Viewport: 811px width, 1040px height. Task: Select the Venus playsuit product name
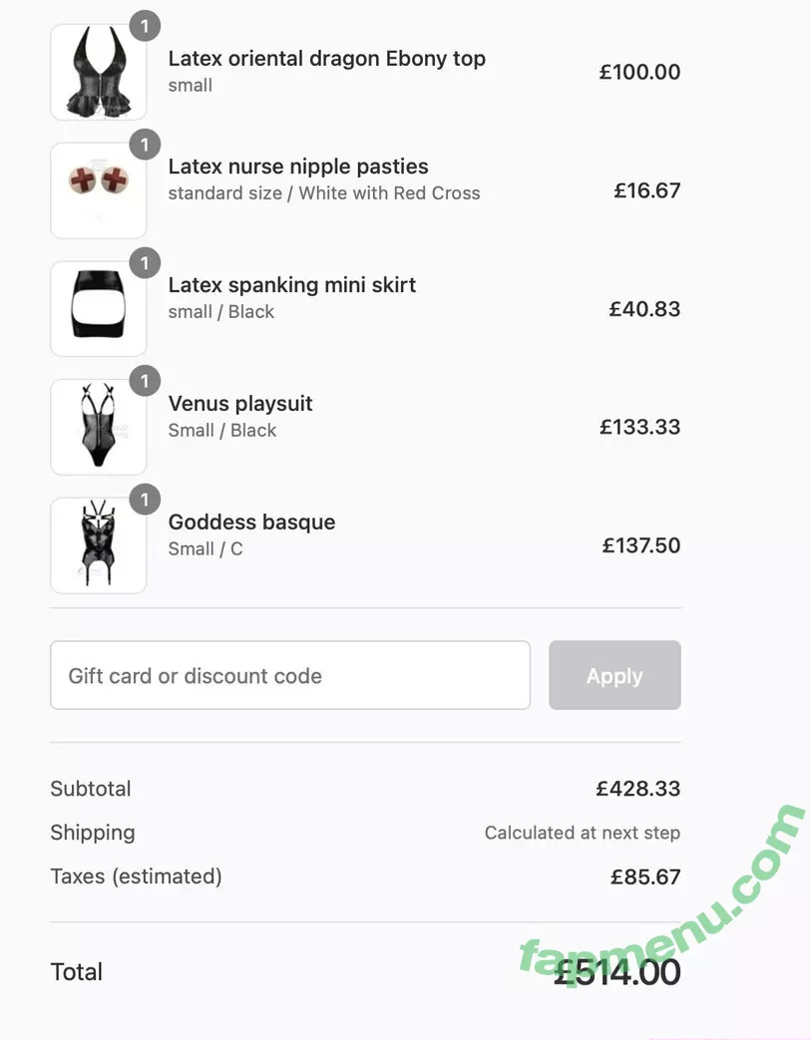[240, 404]
